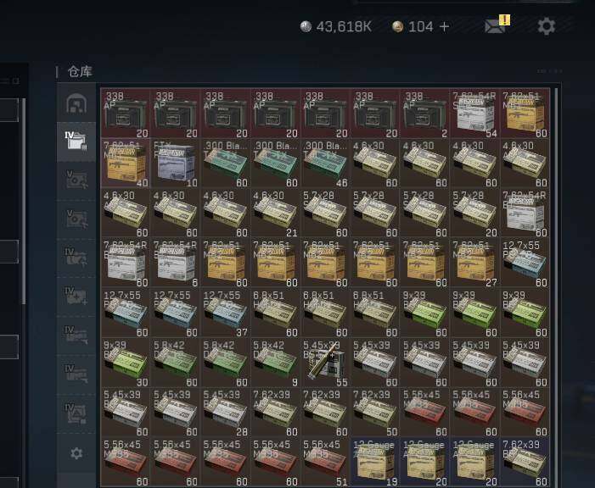This screenshot has height=488, width=595.
Task: Open the IV case with triangle icon
Action: coord(76,413)
